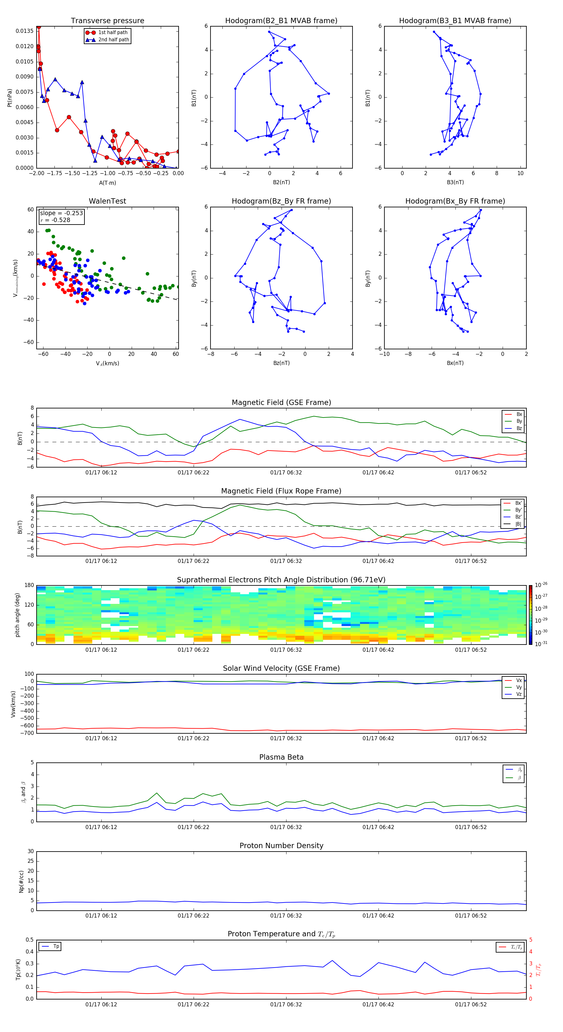563x1032 pixels.
Task: Click the 'Transverse pressure' plot title
Action: pos(107,21)
